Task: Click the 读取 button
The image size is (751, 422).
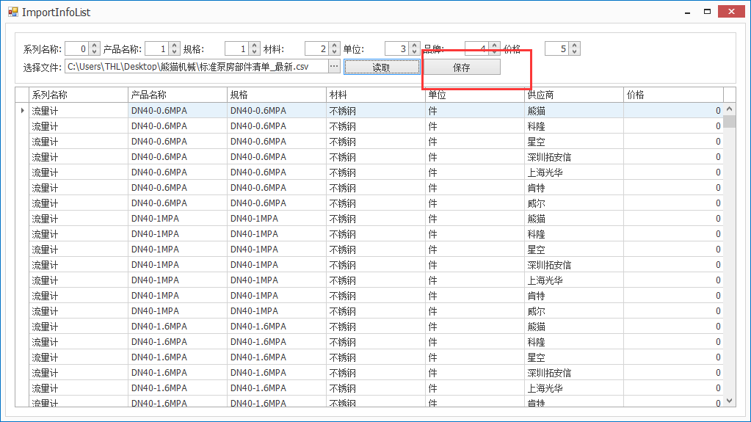Action: click(x=382, y=67)
